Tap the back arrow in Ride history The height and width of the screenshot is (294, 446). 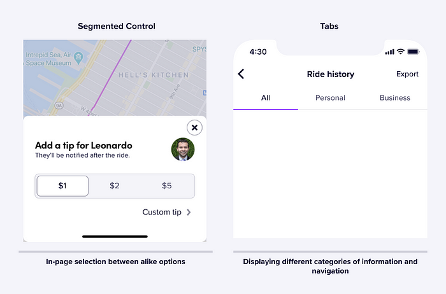coord(241,74)
